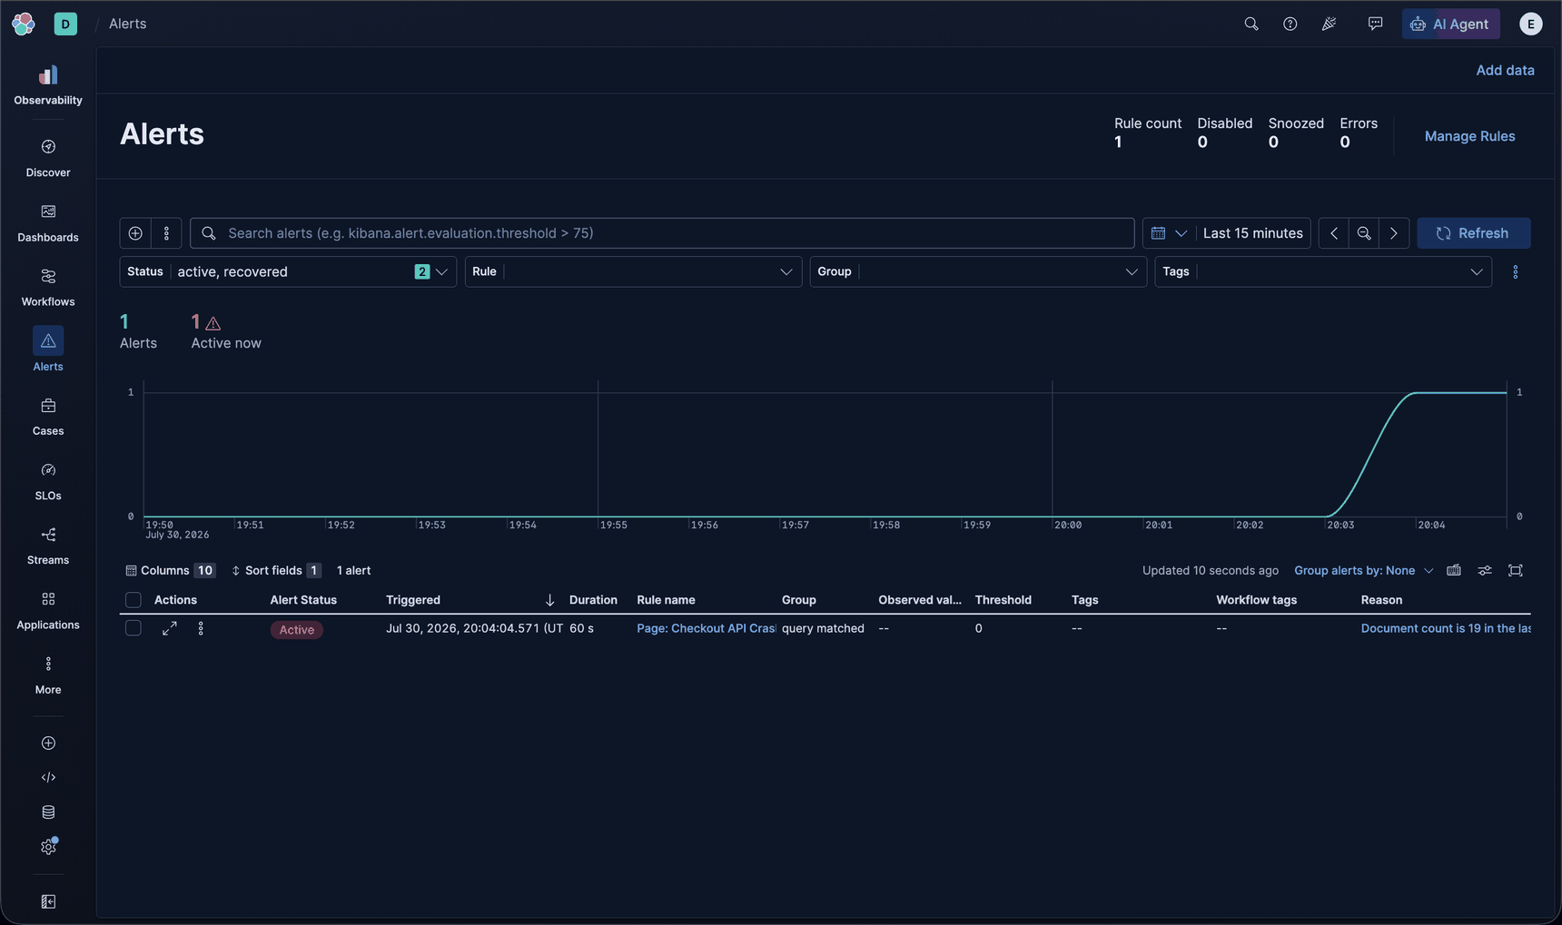
Task: Open Dashboards from the sidebar
Action: coord(48,222)
